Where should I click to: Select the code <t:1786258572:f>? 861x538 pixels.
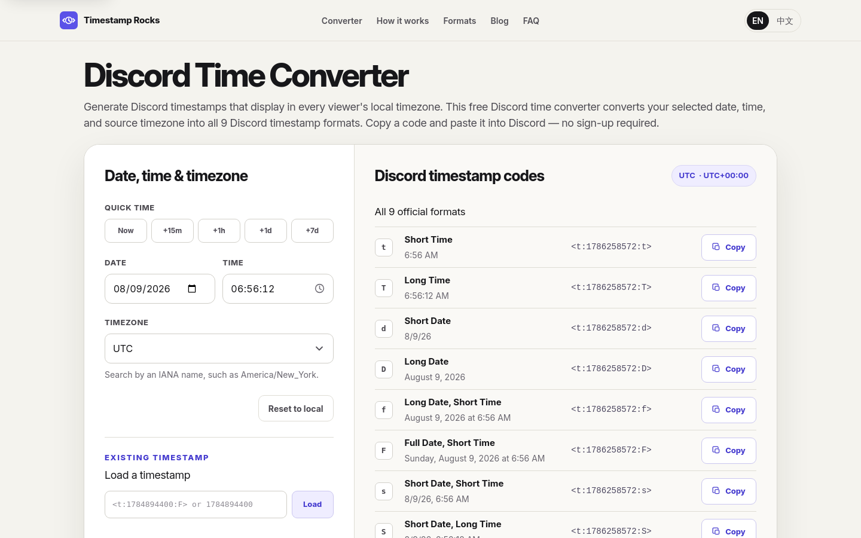click(x=611, y=409)
